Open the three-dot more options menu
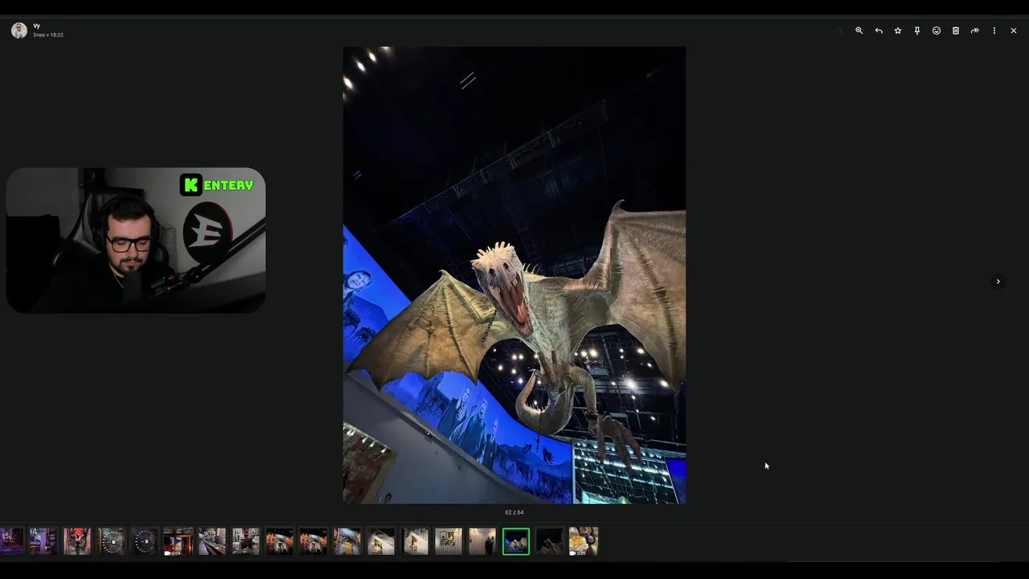This screenshot has height=579, width=1029. tap(994, 31)
